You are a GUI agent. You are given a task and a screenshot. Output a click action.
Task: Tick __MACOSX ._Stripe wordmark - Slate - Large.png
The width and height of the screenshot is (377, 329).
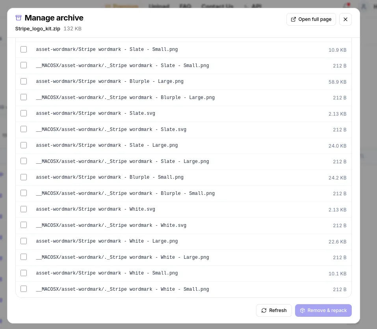pyautogui.click(x=24, y=161)
